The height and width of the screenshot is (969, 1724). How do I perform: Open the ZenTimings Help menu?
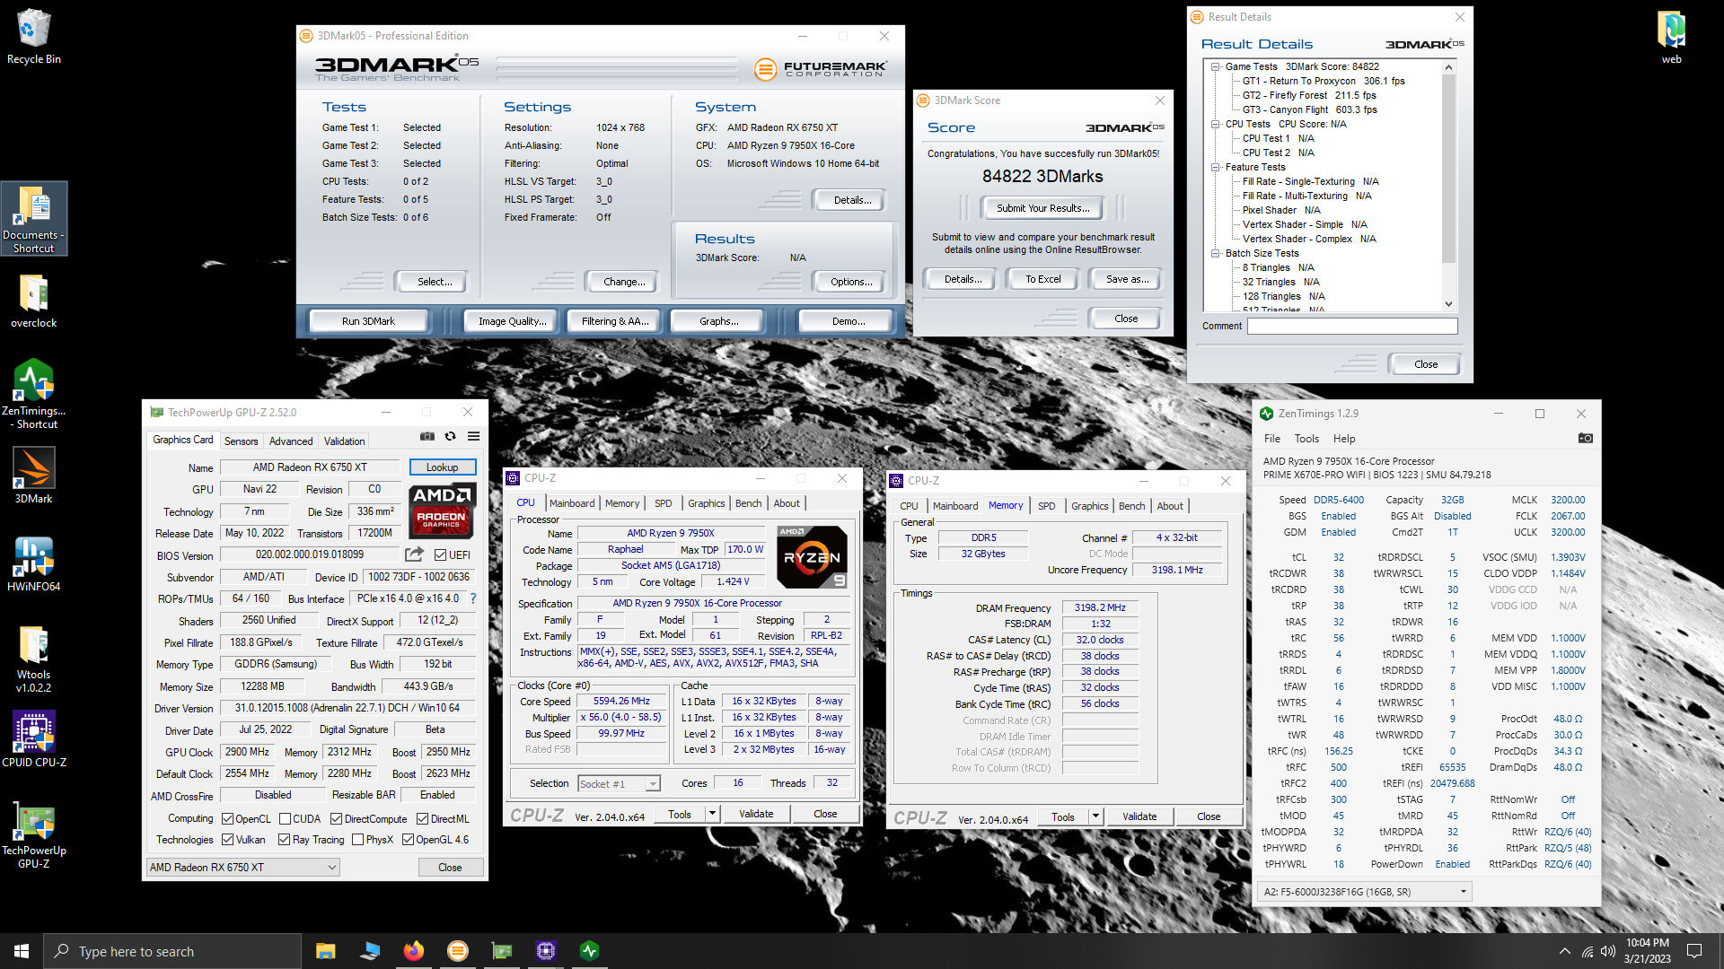click(1344, 439)
